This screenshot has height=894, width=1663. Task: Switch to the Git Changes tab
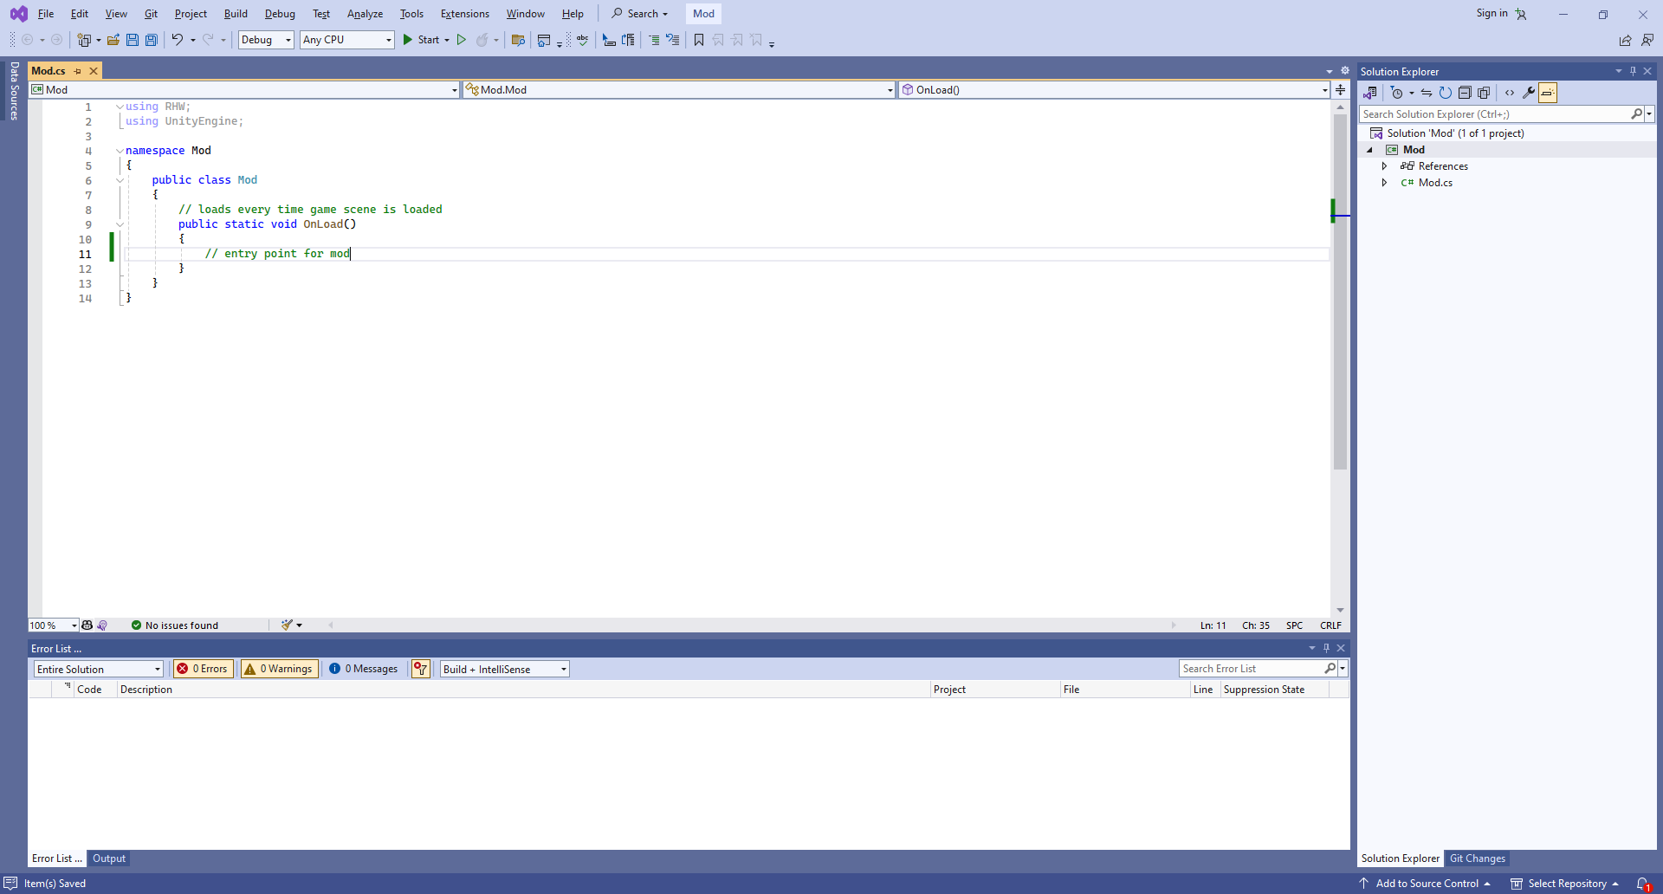[1478, 858]
